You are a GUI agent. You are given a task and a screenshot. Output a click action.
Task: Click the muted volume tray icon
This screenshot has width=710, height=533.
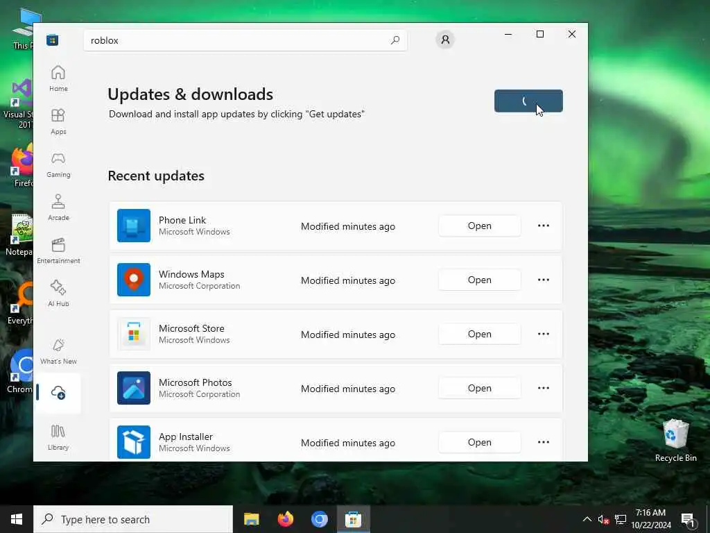coord(604,519)
